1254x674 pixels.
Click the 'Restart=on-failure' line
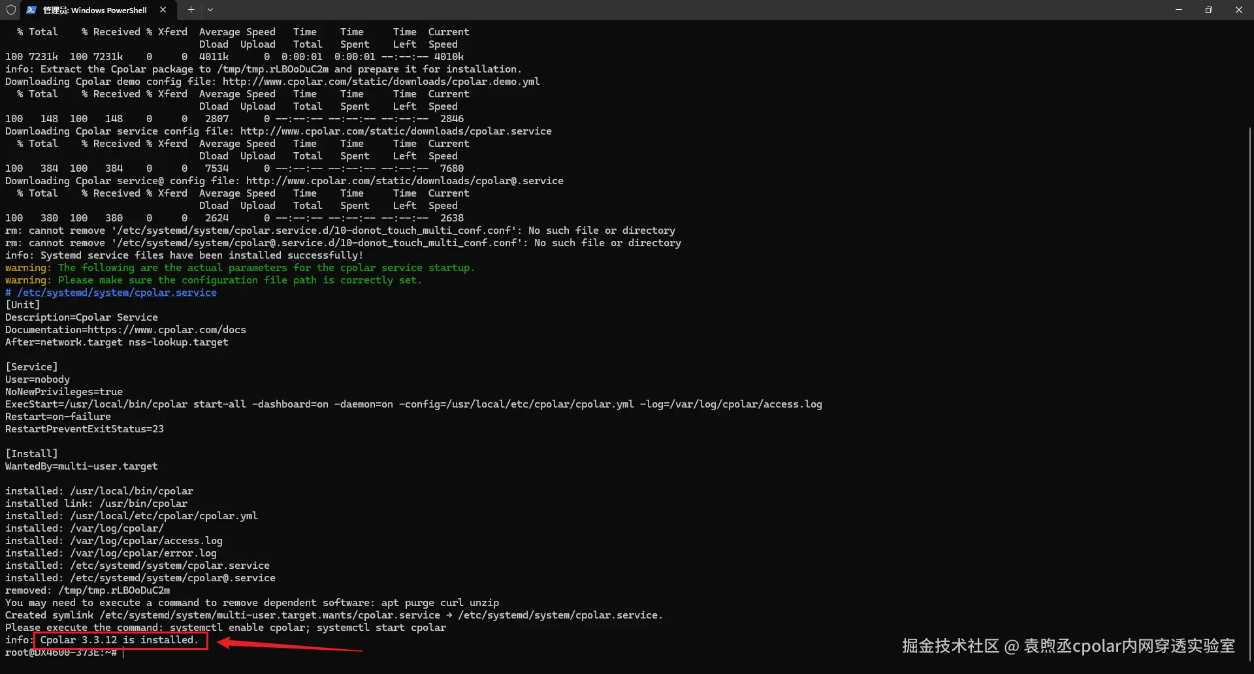tap(58, 417)
